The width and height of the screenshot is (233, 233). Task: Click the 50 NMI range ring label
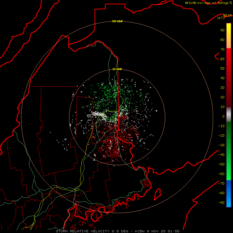tap(117, 69)
